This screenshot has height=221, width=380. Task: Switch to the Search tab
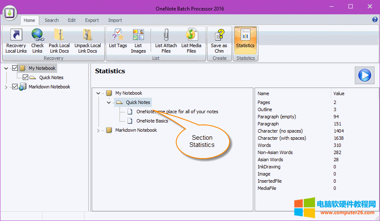[x=51, y=20]
